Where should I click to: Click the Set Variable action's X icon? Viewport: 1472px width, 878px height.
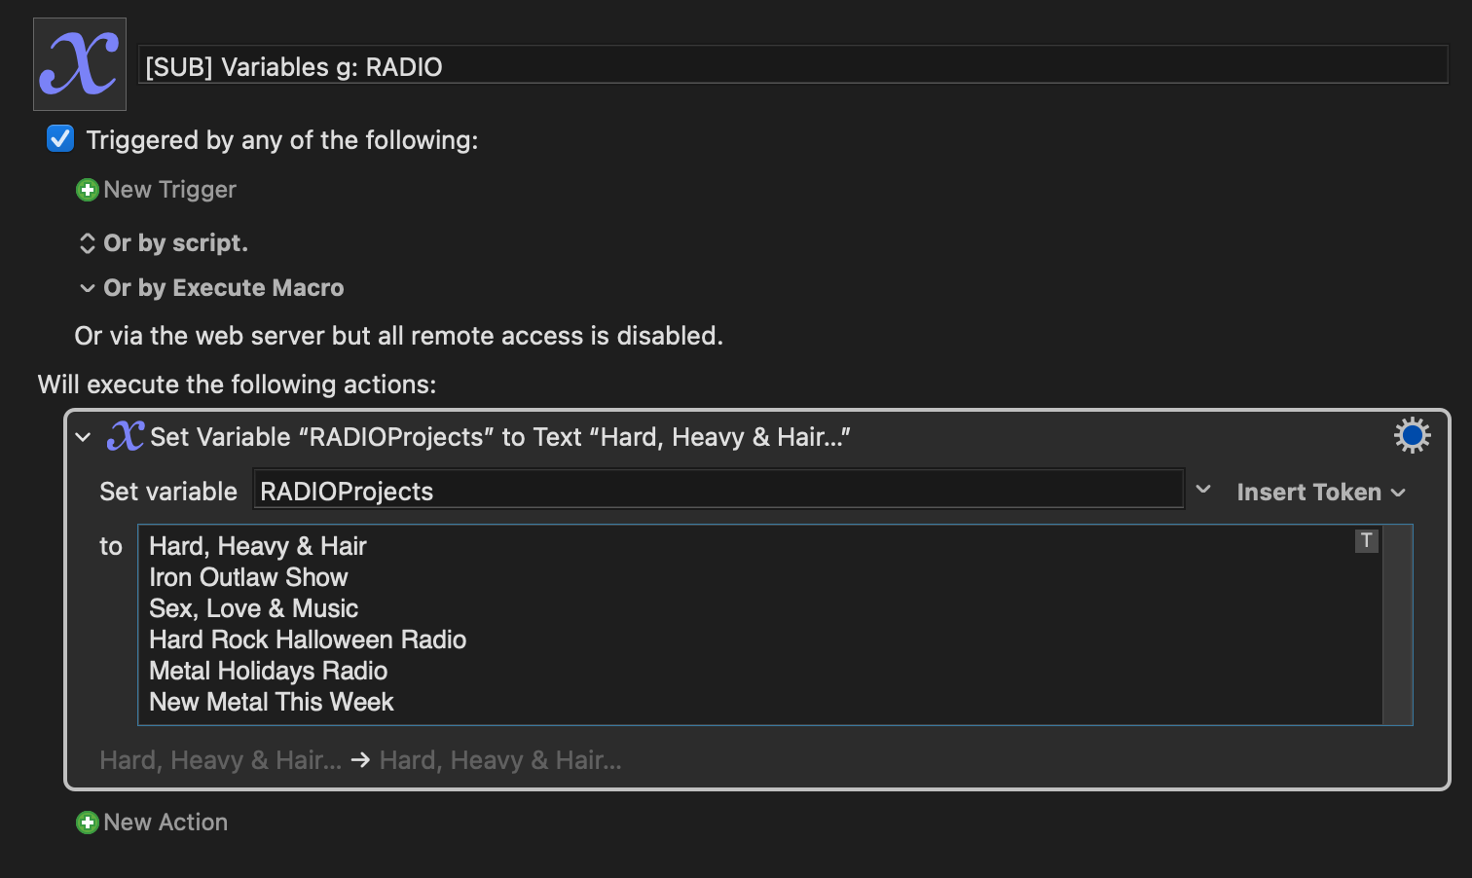coord(127,436)
